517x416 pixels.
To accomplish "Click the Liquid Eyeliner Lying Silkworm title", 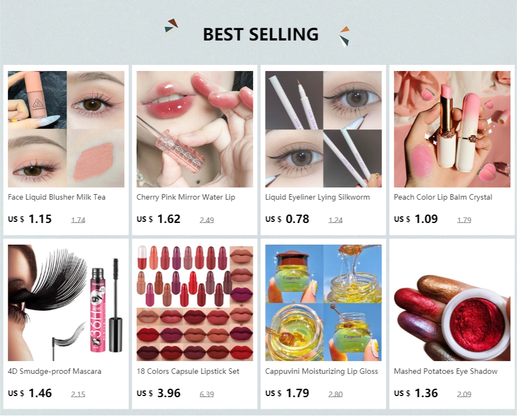I will [317, 197].
